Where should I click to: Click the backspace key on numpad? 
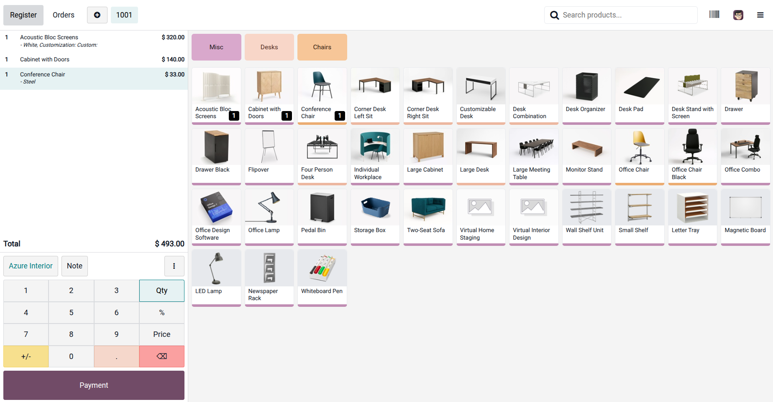(x=162, y=356)
